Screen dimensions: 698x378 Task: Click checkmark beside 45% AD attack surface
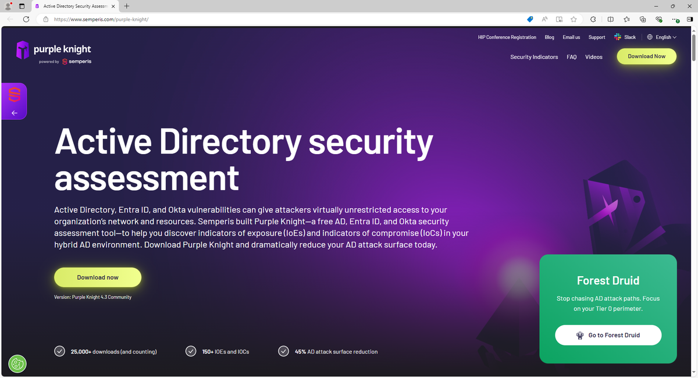point(283,351)
